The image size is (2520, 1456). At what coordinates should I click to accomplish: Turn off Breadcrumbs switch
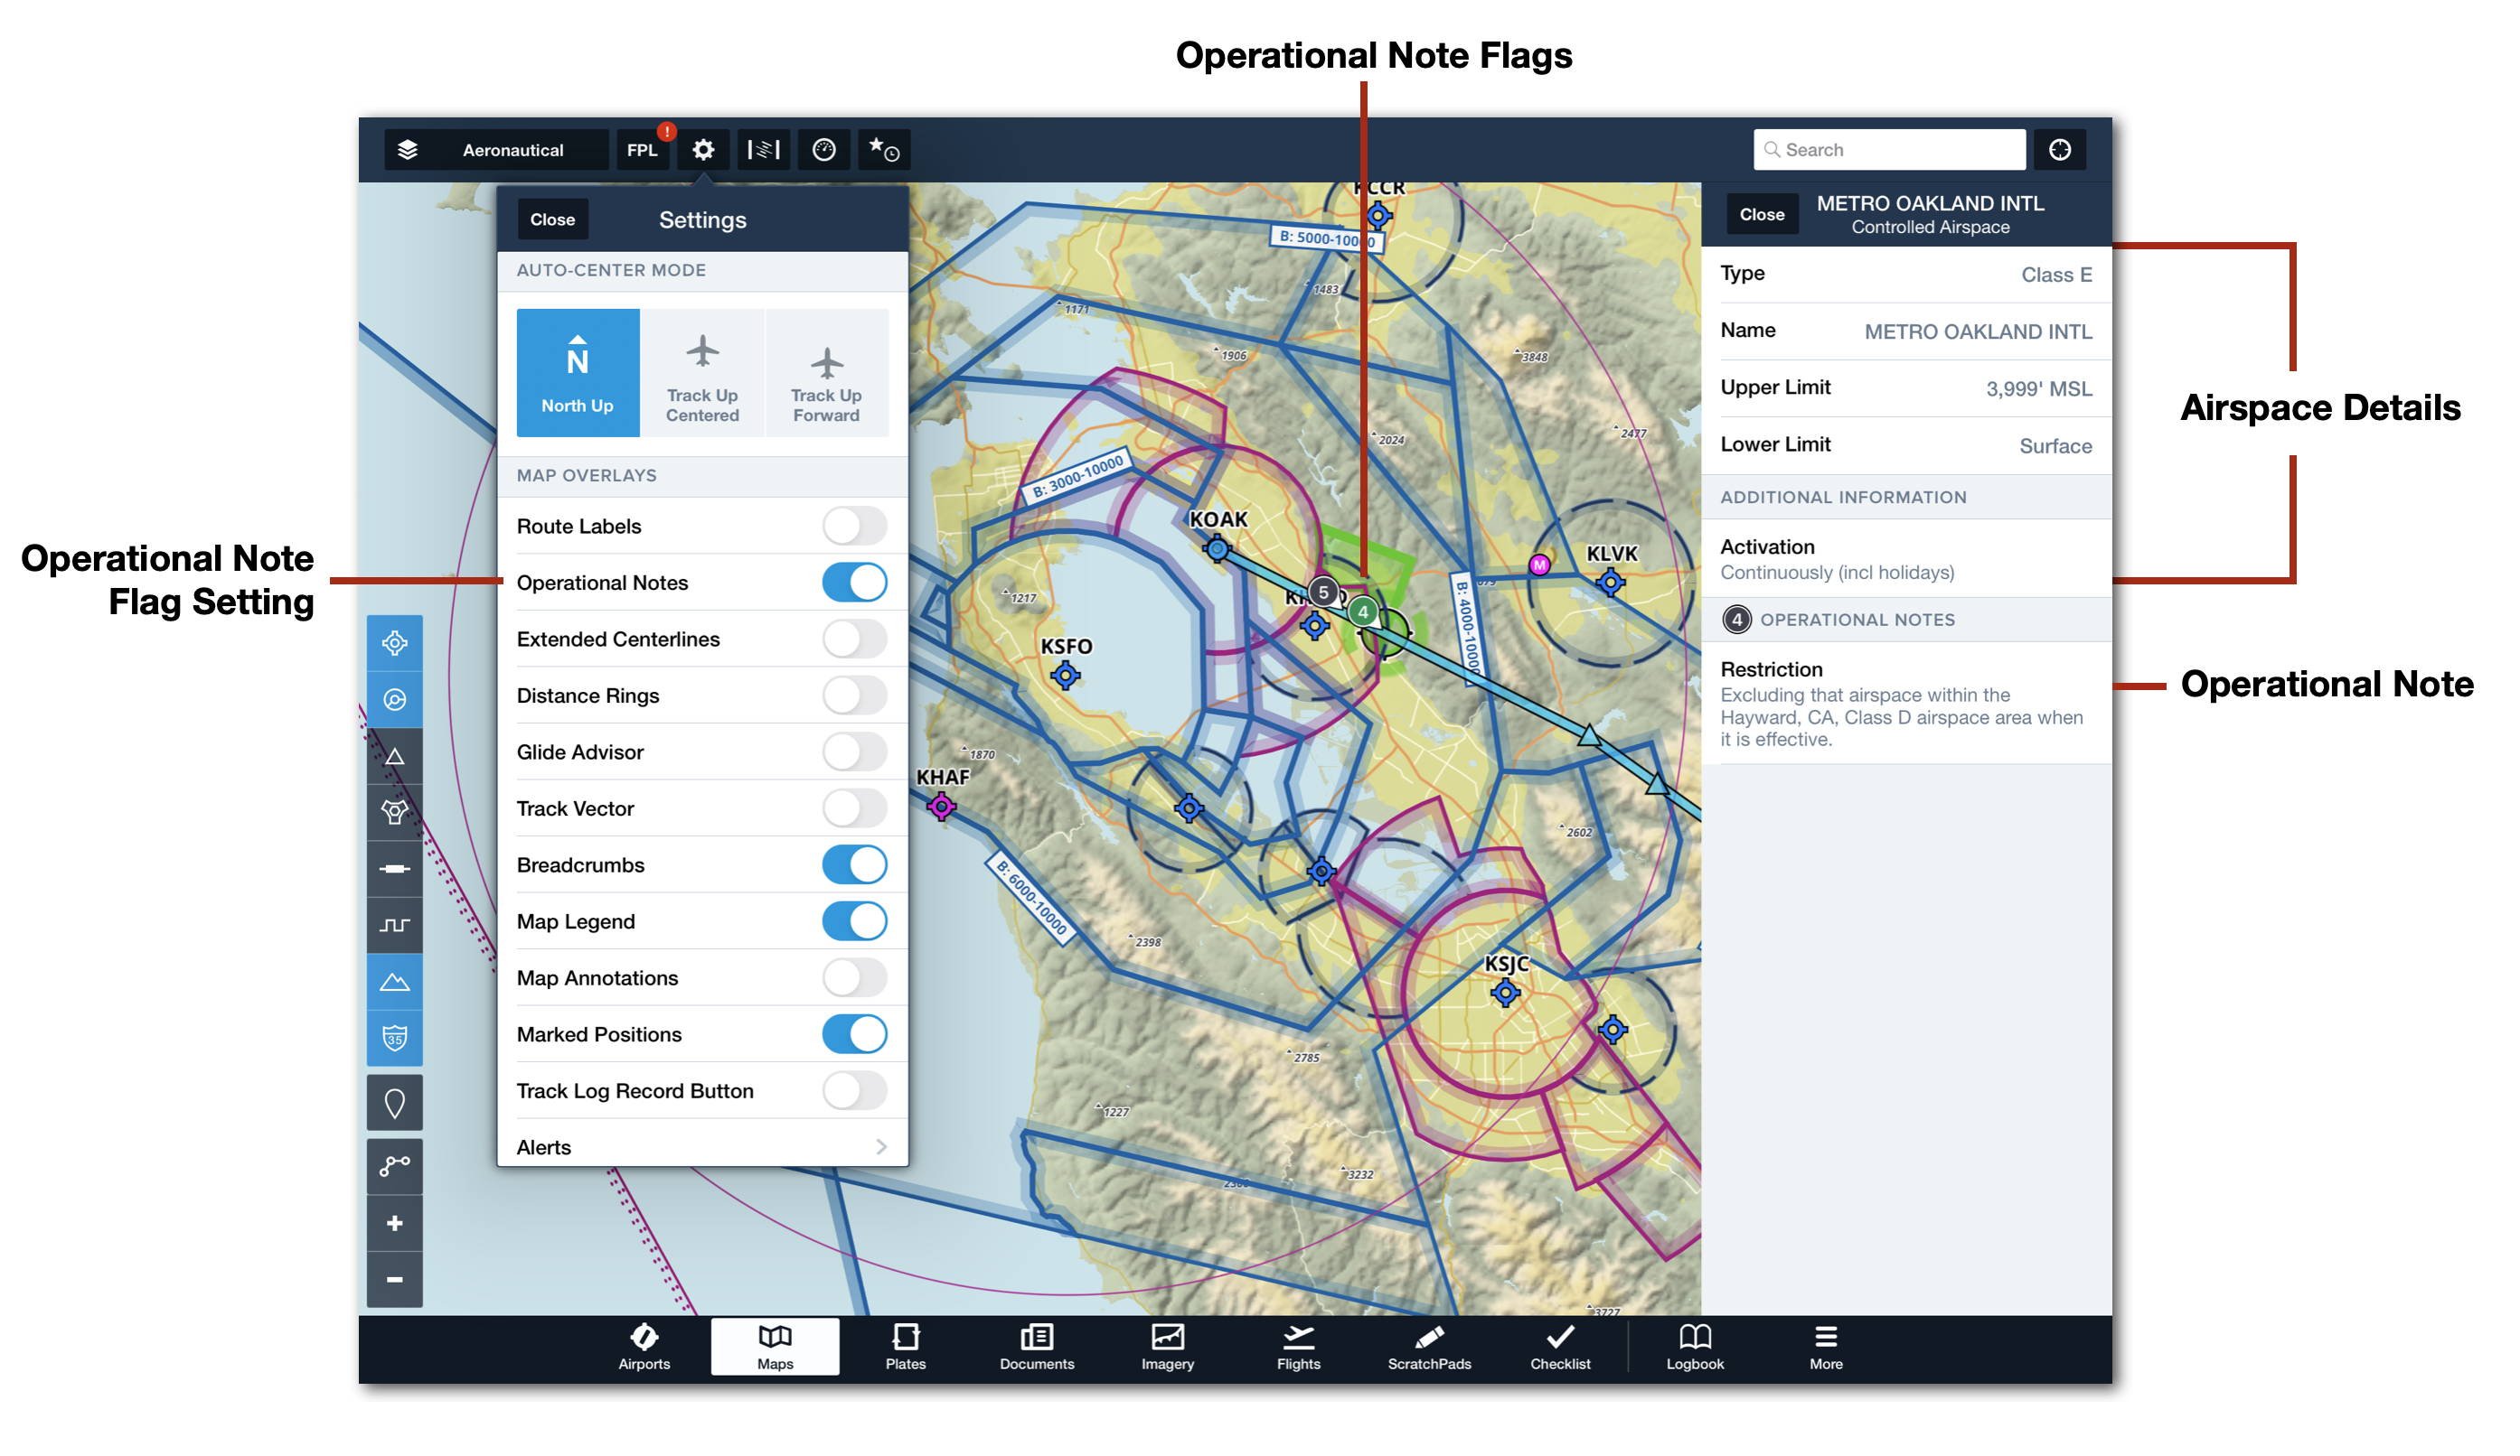click(854, 864)
